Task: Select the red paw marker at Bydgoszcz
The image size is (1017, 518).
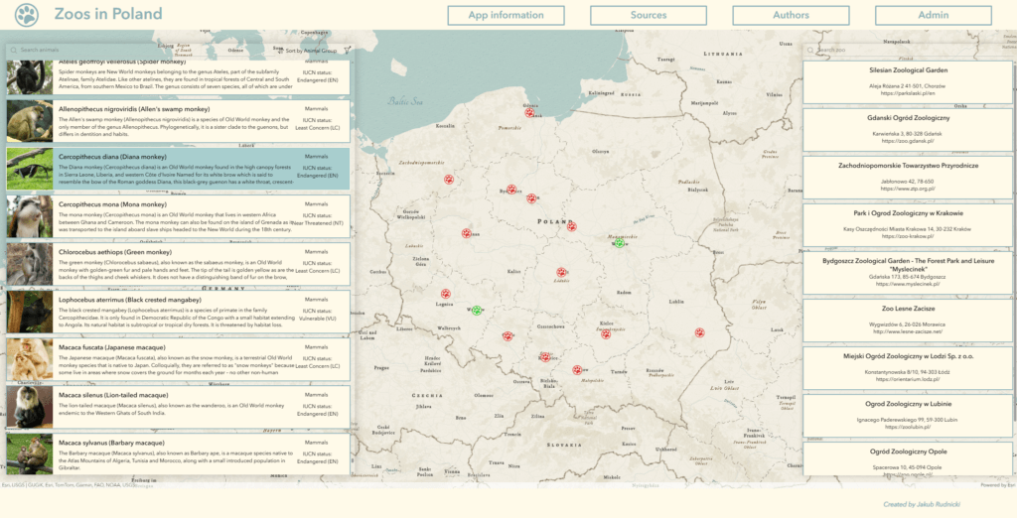Action: point(511,190)
